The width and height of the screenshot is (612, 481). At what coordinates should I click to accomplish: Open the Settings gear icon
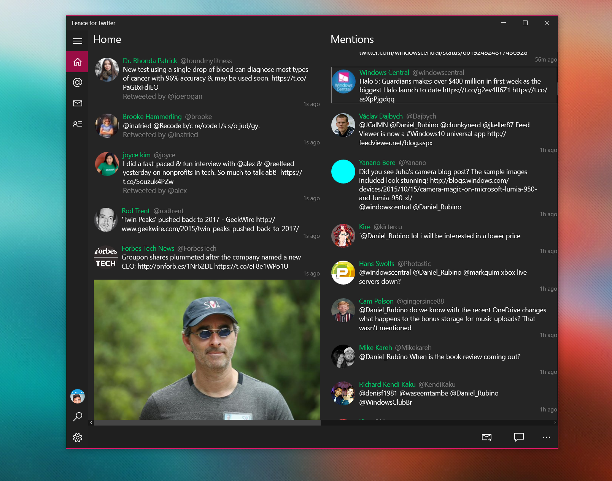click(77, 438)
